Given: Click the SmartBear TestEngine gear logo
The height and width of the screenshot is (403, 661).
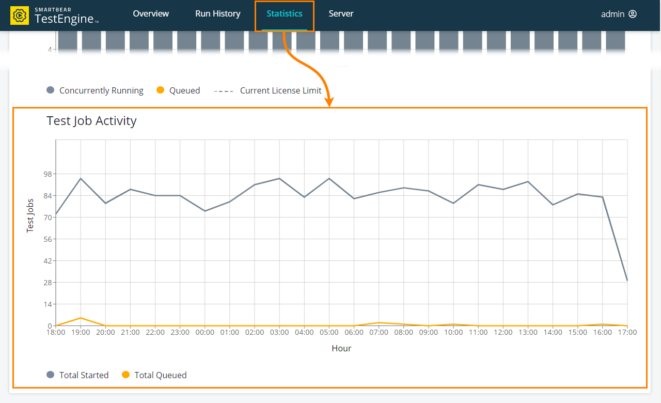Looking at the screenshot, I should pos(20,16).
